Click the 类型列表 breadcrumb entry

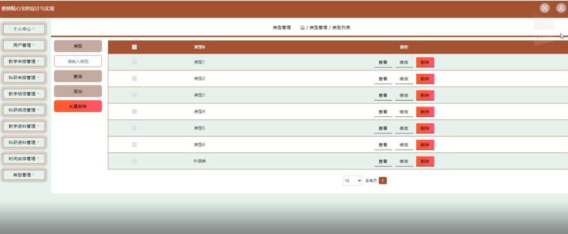coord(341,28)
